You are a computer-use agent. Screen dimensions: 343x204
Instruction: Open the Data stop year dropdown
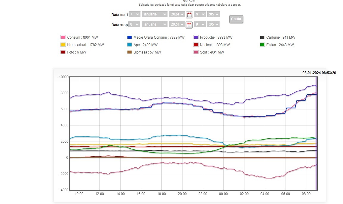pyautogui.click(x=177, y=24)
